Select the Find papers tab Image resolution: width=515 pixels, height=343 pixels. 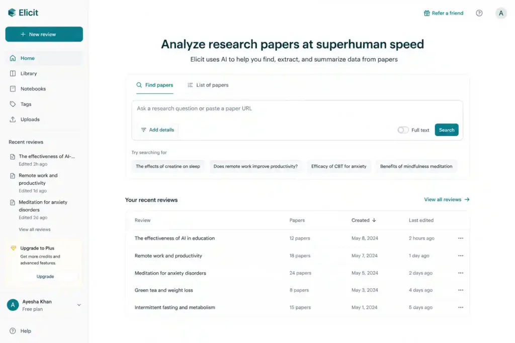(155, 85)
